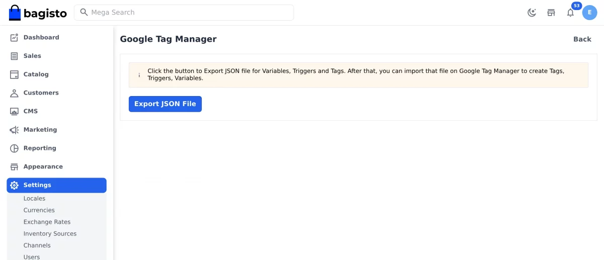
Task: Open the storefront shop icon
Action: point(551,13)
